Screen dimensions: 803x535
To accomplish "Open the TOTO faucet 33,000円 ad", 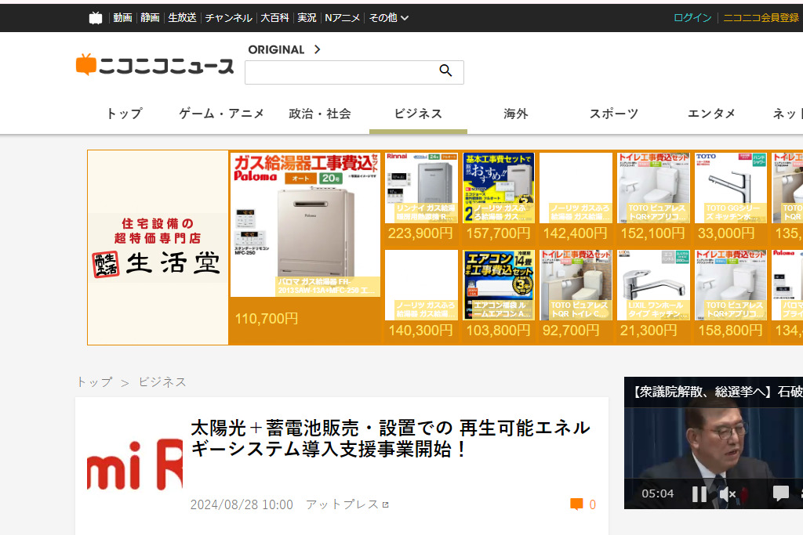I will (730, 197).
